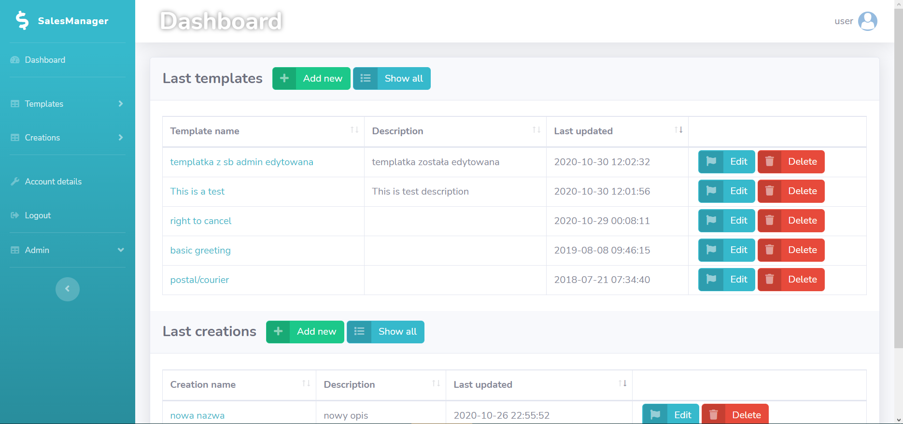This screenshot has height=424, width=903.
Task: Open Admin in the sidebar menu
Action: (37, 250)
